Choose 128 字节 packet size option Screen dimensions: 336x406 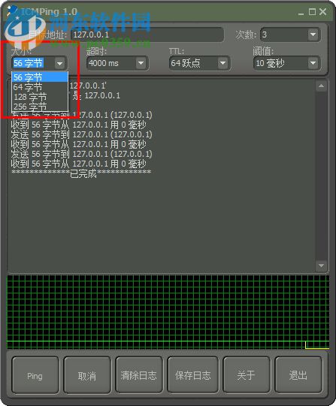coord(40,97)
